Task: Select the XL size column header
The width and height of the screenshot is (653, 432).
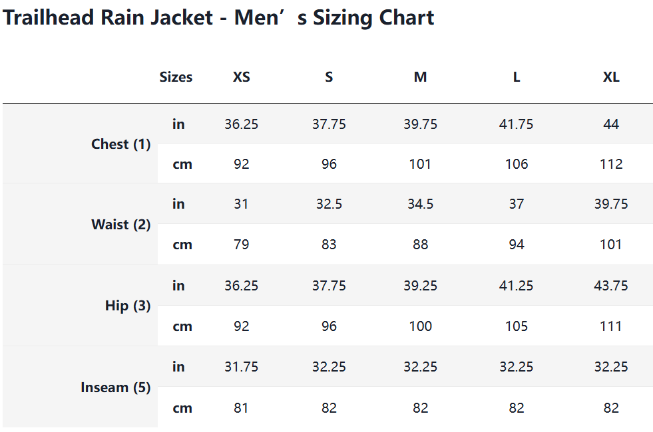Action: pos(611,77)
